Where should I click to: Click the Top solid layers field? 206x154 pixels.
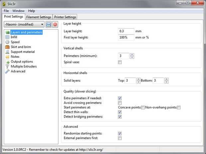[130, 80]
